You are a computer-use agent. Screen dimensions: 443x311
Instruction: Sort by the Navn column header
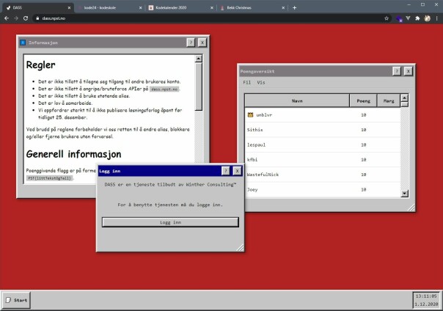(x=297, y=100)
